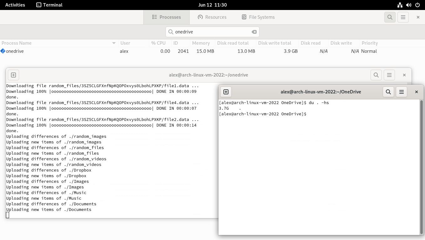Open System Monitor's search magnifier
425x240 pixels.
click(x=390, y=17)
